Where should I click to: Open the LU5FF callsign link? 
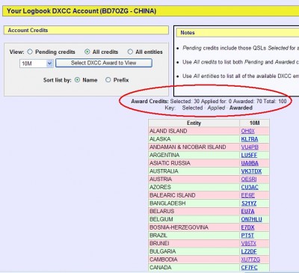249,155
